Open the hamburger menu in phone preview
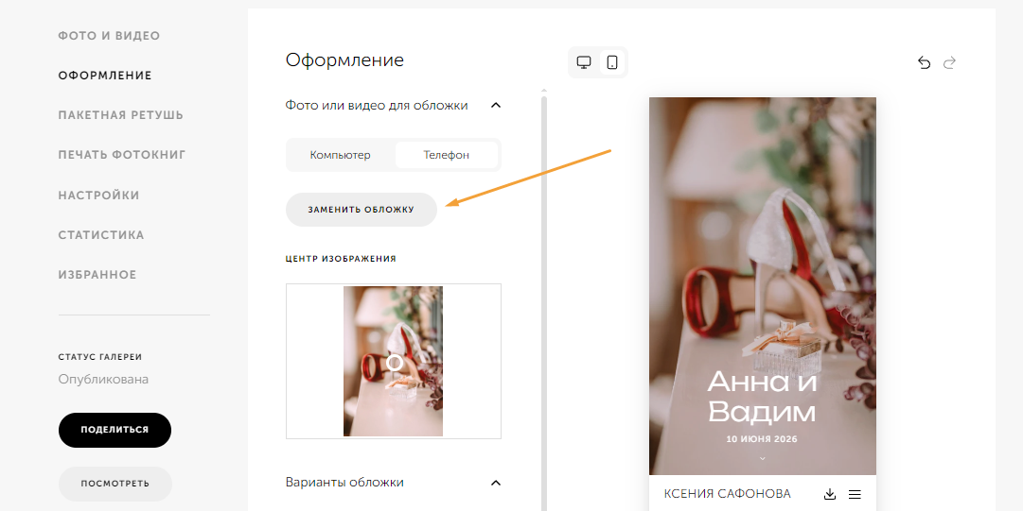Screen dimensions: 1023x511 coord(855,494)
